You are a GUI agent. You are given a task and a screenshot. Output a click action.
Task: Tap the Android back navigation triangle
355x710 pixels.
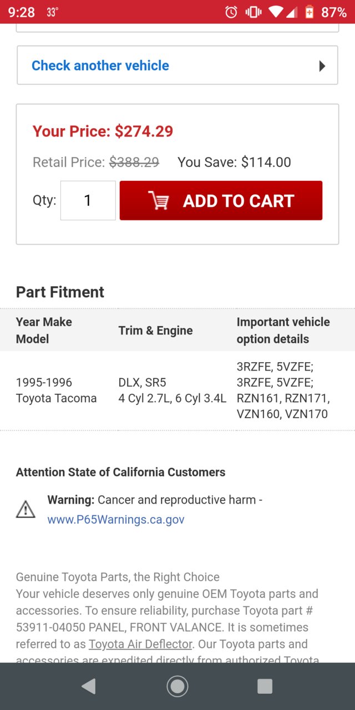click(89, 686)
